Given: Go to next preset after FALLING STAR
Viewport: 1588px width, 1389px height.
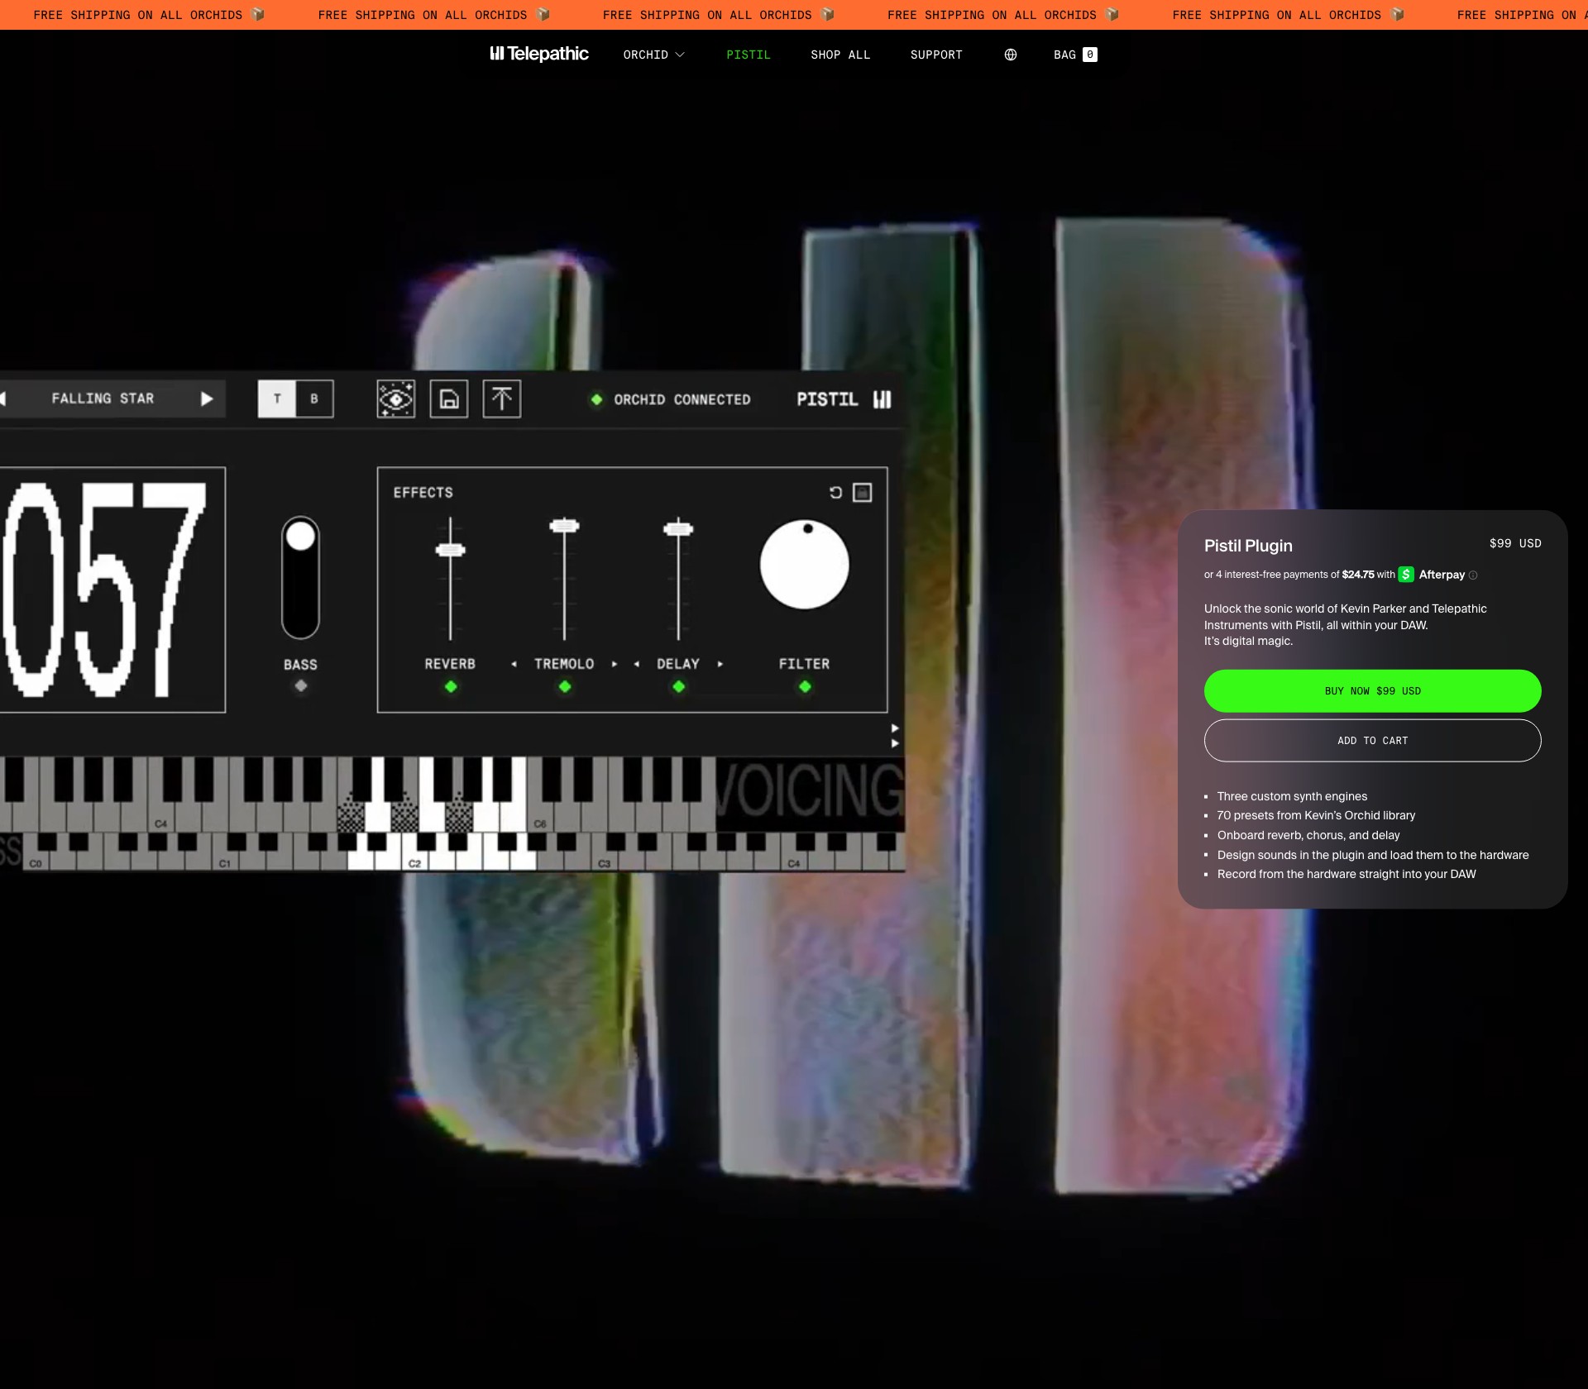Looking at the screenshot, I should [x=207, y=399].
